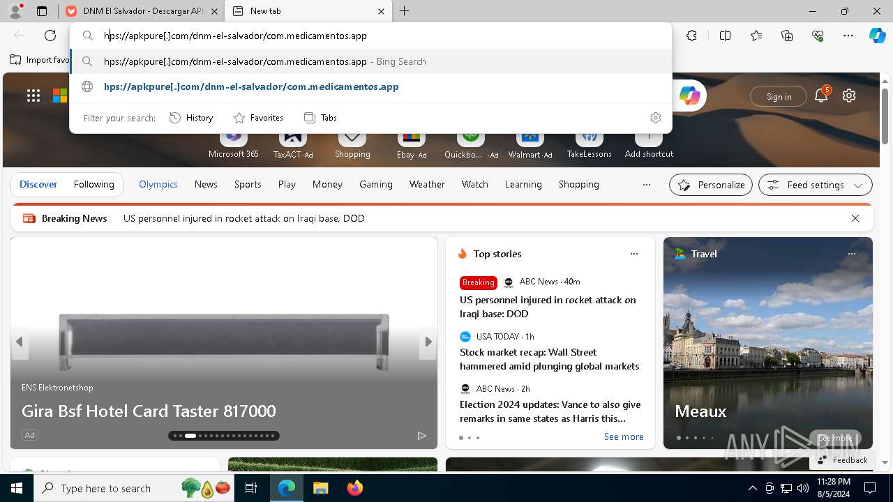Open the Edge profile icon

tap(15, 11)
